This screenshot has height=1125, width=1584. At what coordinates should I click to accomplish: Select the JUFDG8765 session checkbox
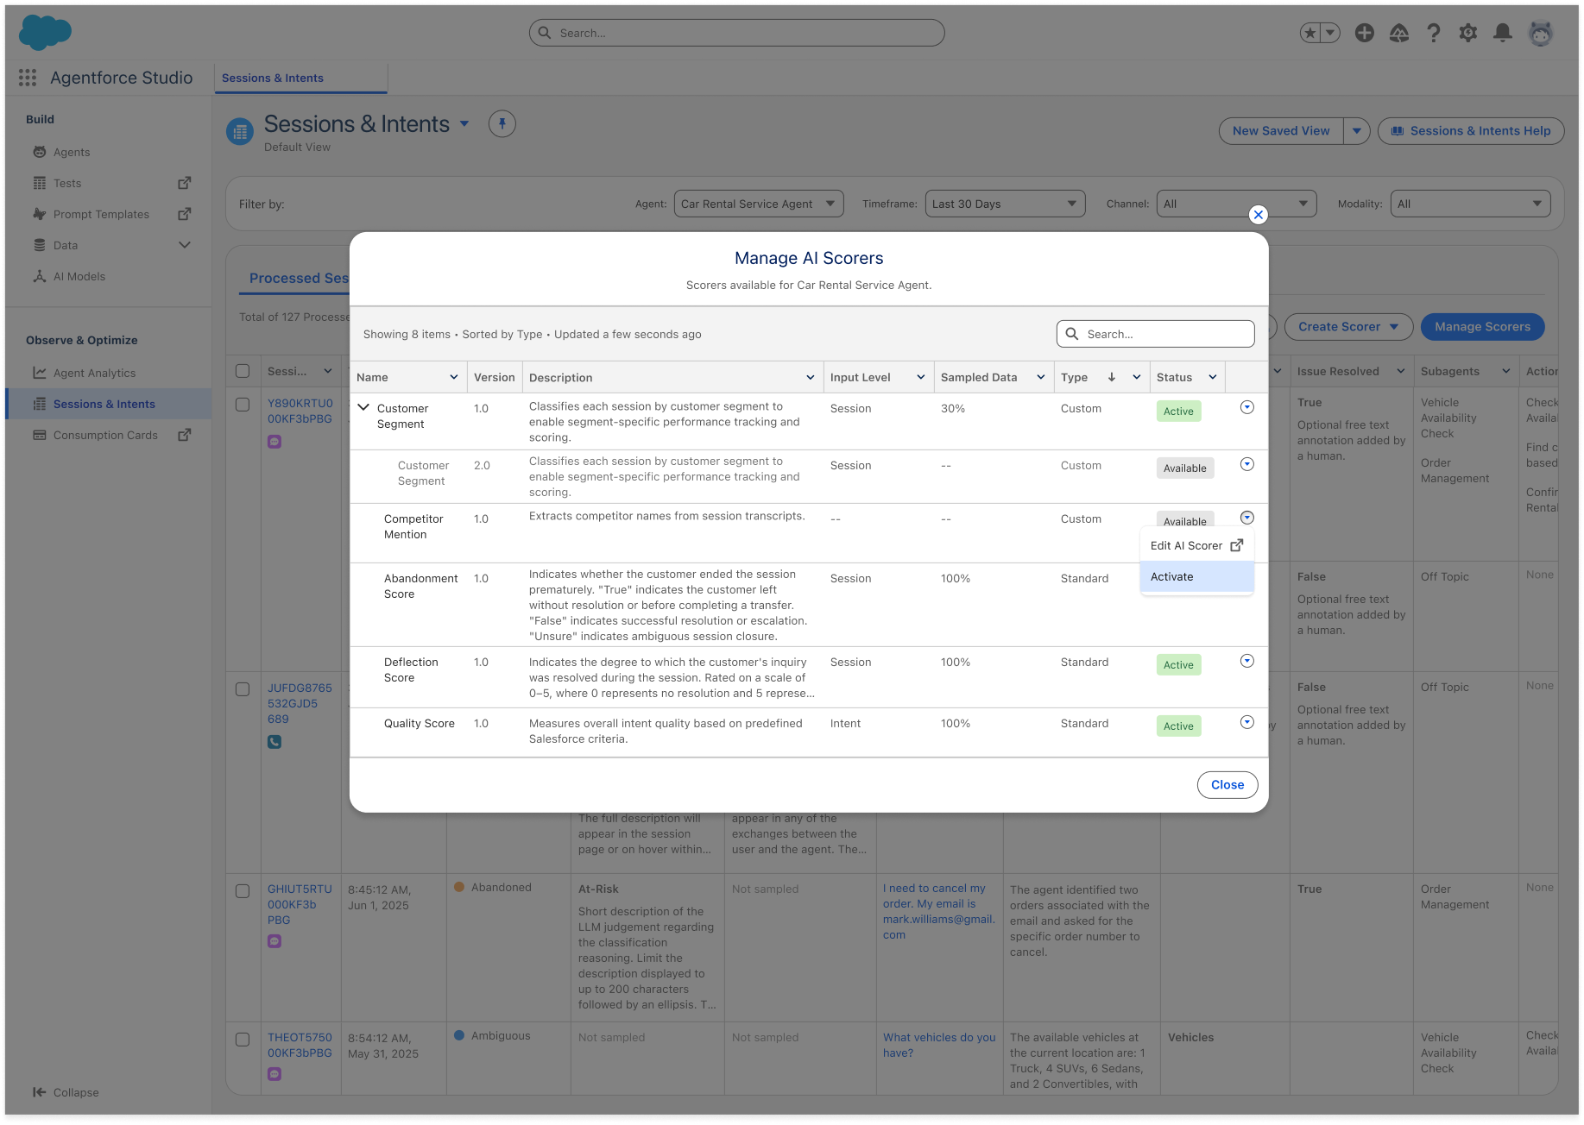pyautogui.click(x=243, y=689)
